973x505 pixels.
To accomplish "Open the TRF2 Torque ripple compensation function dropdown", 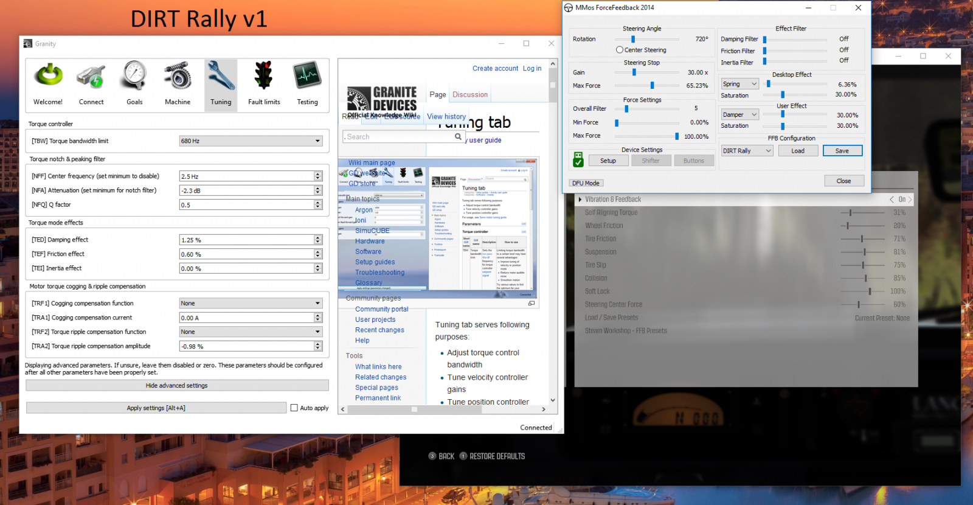I will (x=251, y=332).
